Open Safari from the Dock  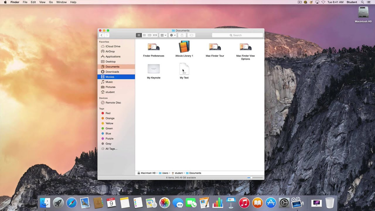click(x=72, y=203)
